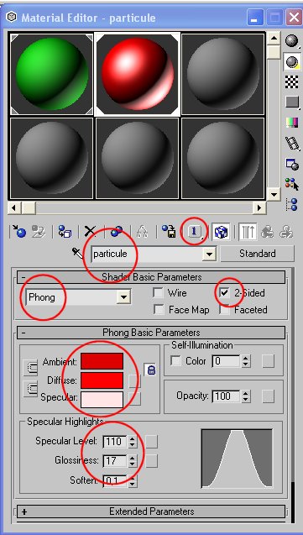Toggle the checkered Background icon
Viewport: 303px width, 535px height.
click(x=292, y=82)
